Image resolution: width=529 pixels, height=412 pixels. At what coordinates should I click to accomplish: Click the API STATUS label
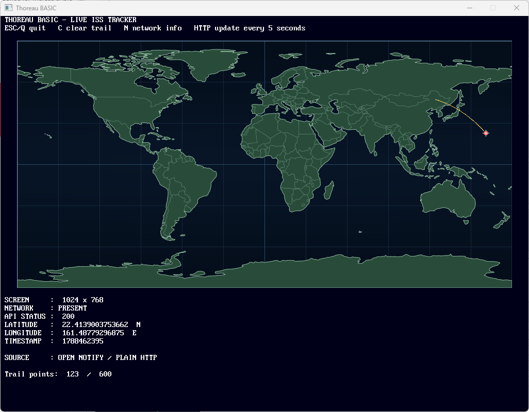point(25,316)
